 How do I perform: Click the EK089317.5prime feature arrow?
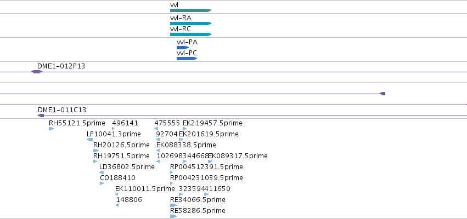(x=210, y=162)
